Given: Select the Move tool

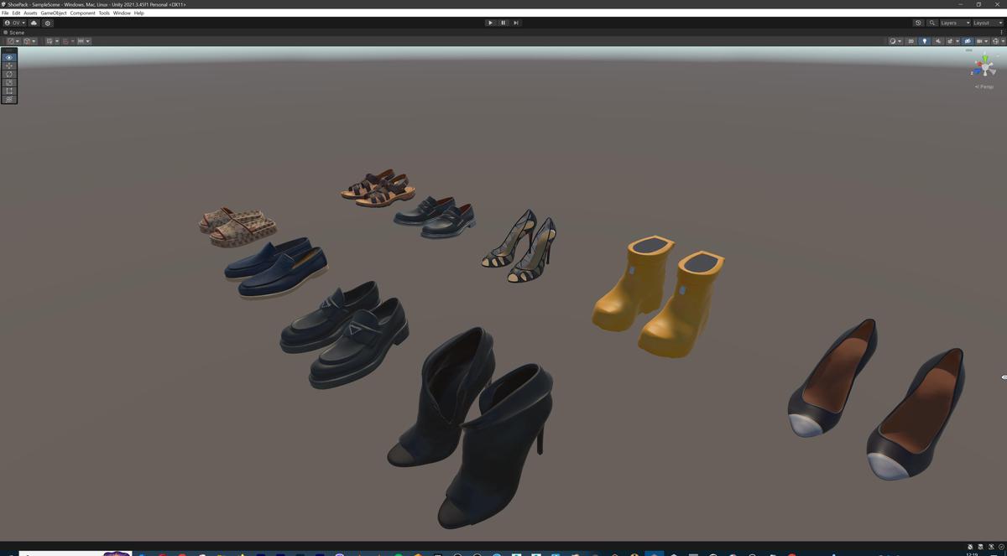Looking at the screenshot, I should (x=8, y=65).
